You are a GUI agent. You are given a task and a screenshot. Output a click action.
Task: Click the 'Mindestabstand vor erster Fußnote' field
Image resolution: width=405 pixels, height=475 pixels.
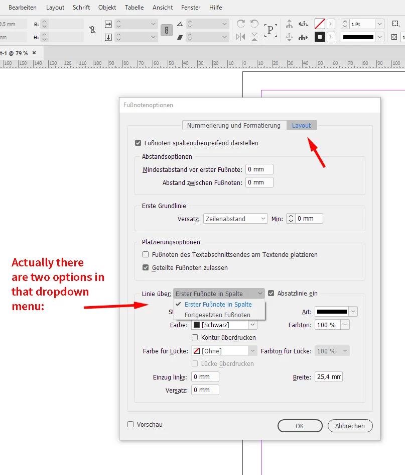pyautogui.click(x=259, y=169)
